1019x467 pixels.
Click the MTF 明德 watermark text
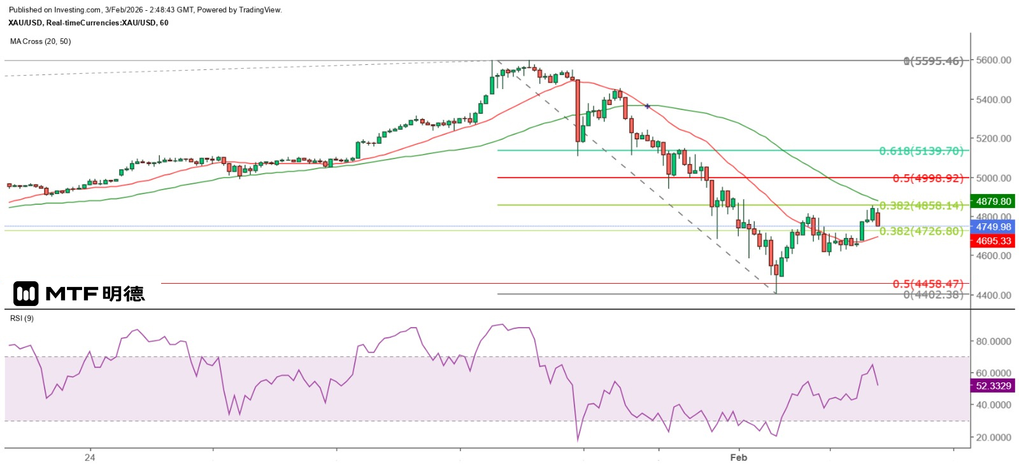(x=96, y=294)
